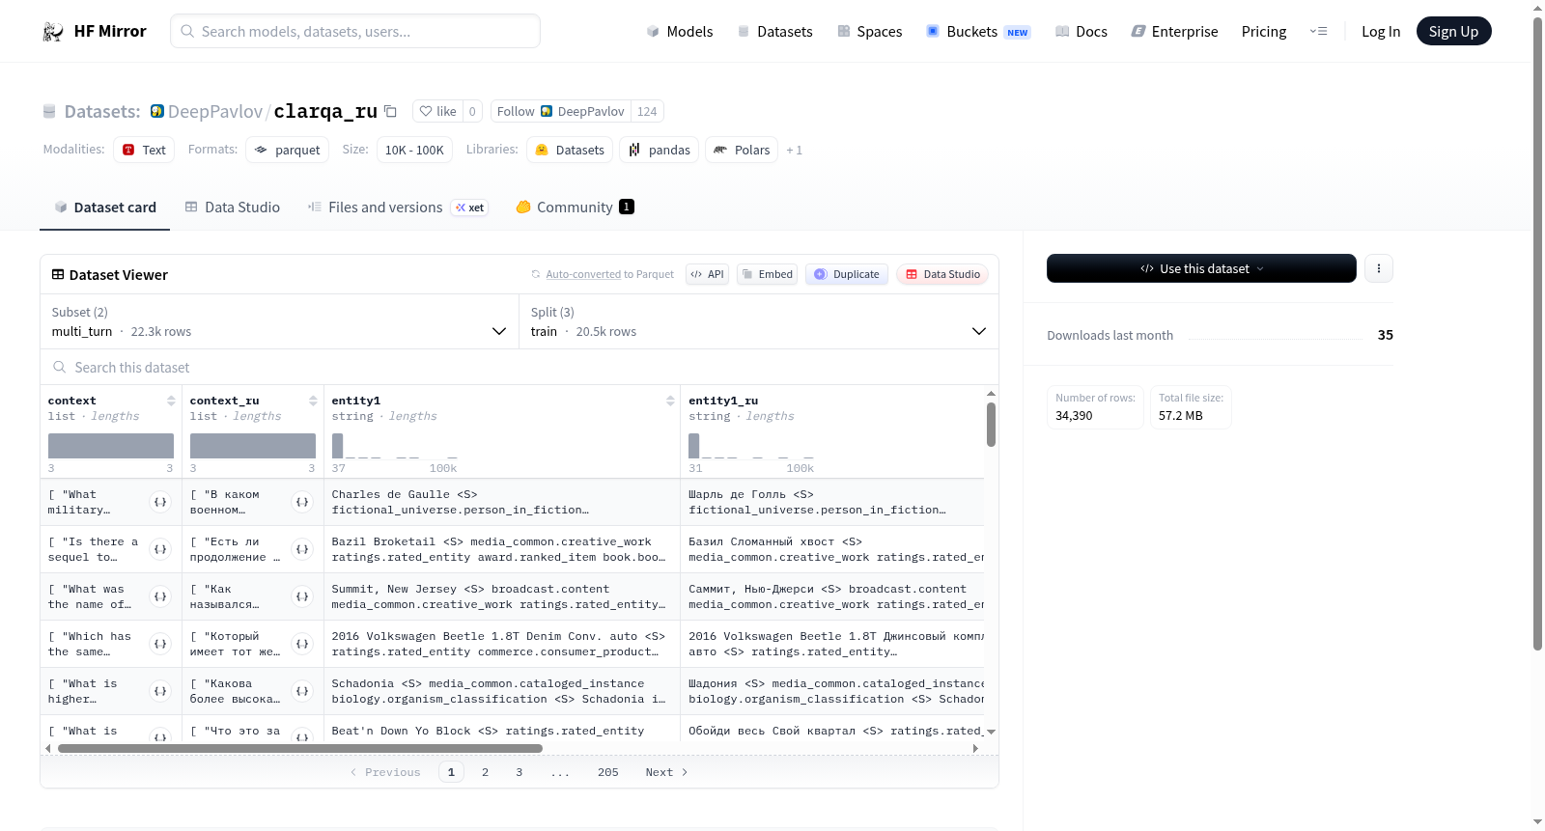Open Docs in the navigation

1081,32
